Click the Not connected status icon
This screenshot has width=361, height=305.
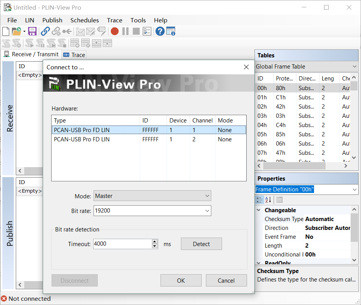tap(4, 298)
